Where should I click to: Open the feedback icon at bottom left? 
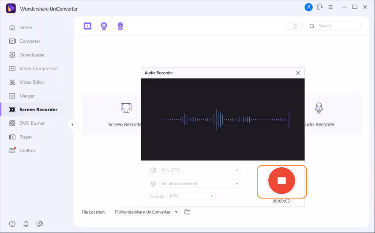pos(39,224)
